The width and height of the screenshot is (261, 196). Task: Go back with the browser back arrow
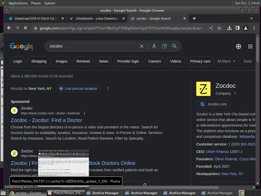point(9,28)
